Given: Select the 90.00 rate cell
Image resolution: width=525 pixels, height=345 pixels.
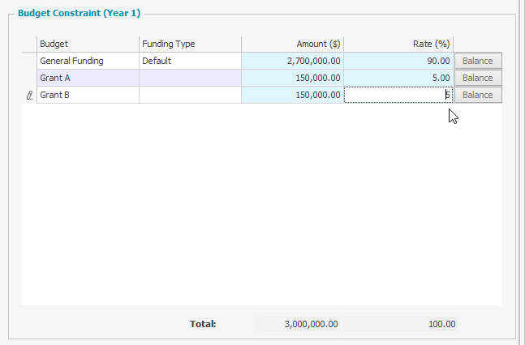Looking at the screenshot, I should coord(398,61).
